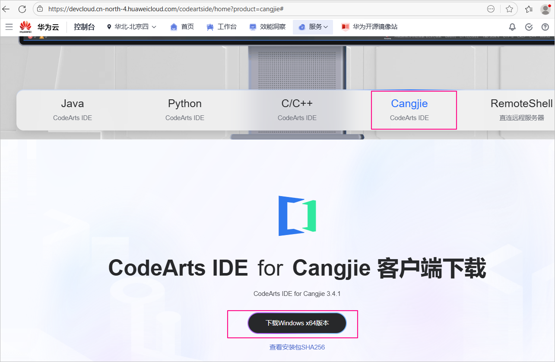Bookmark page with the star icon
Image resolution: width=555 pixels, height=362 pixels.
(x=509, y=9)
